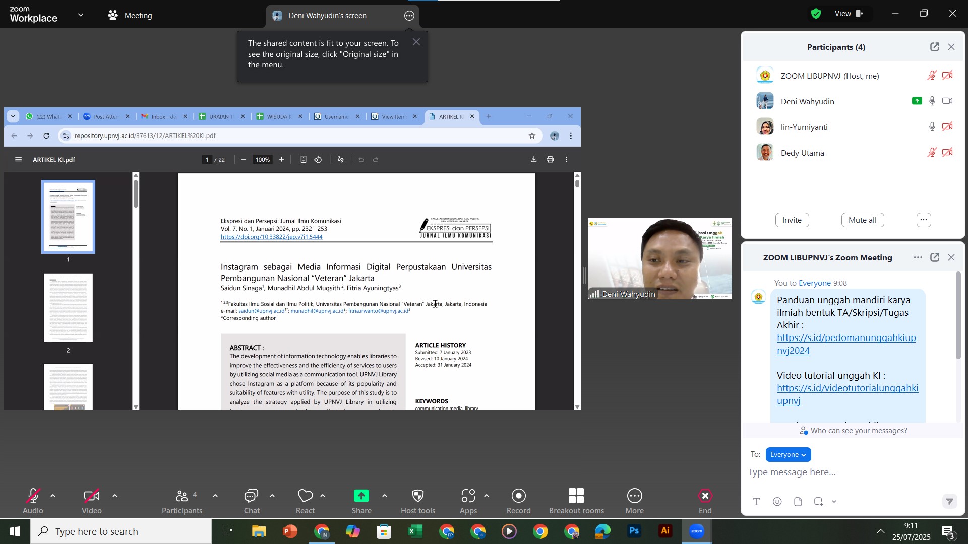
Task: Mute Deni Wahyudin's microphone
Action: click(x=932, y=101)
